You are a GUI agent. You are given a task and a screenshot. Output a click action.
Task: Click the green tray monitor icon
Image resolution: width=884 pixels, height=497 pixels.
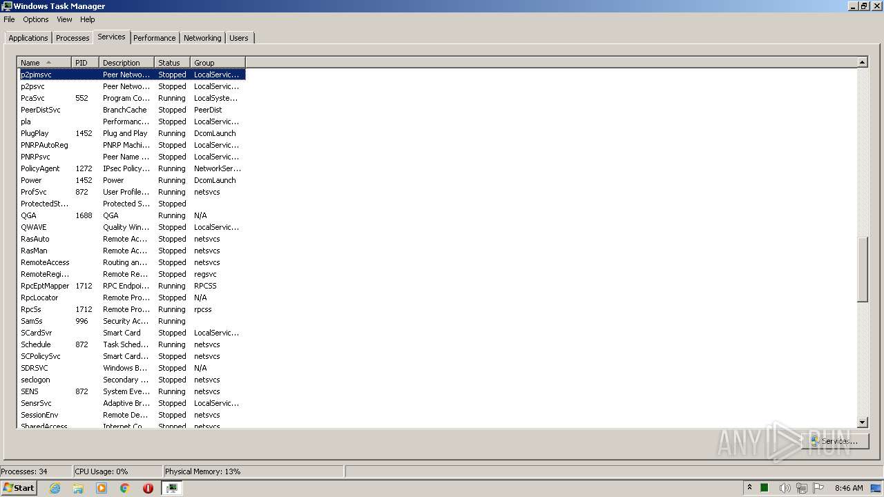[765, 488]
